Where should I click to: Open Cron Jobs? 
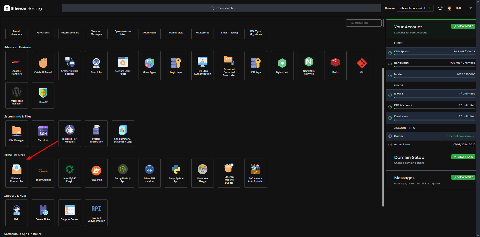[x=96, y=65]
